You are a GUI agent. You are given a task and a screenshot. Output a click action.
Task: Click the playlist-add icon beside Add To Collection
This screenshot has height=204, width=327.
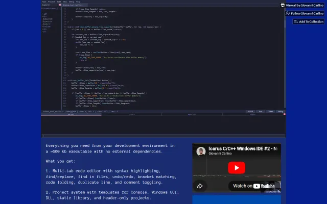(x=296, y=21)
